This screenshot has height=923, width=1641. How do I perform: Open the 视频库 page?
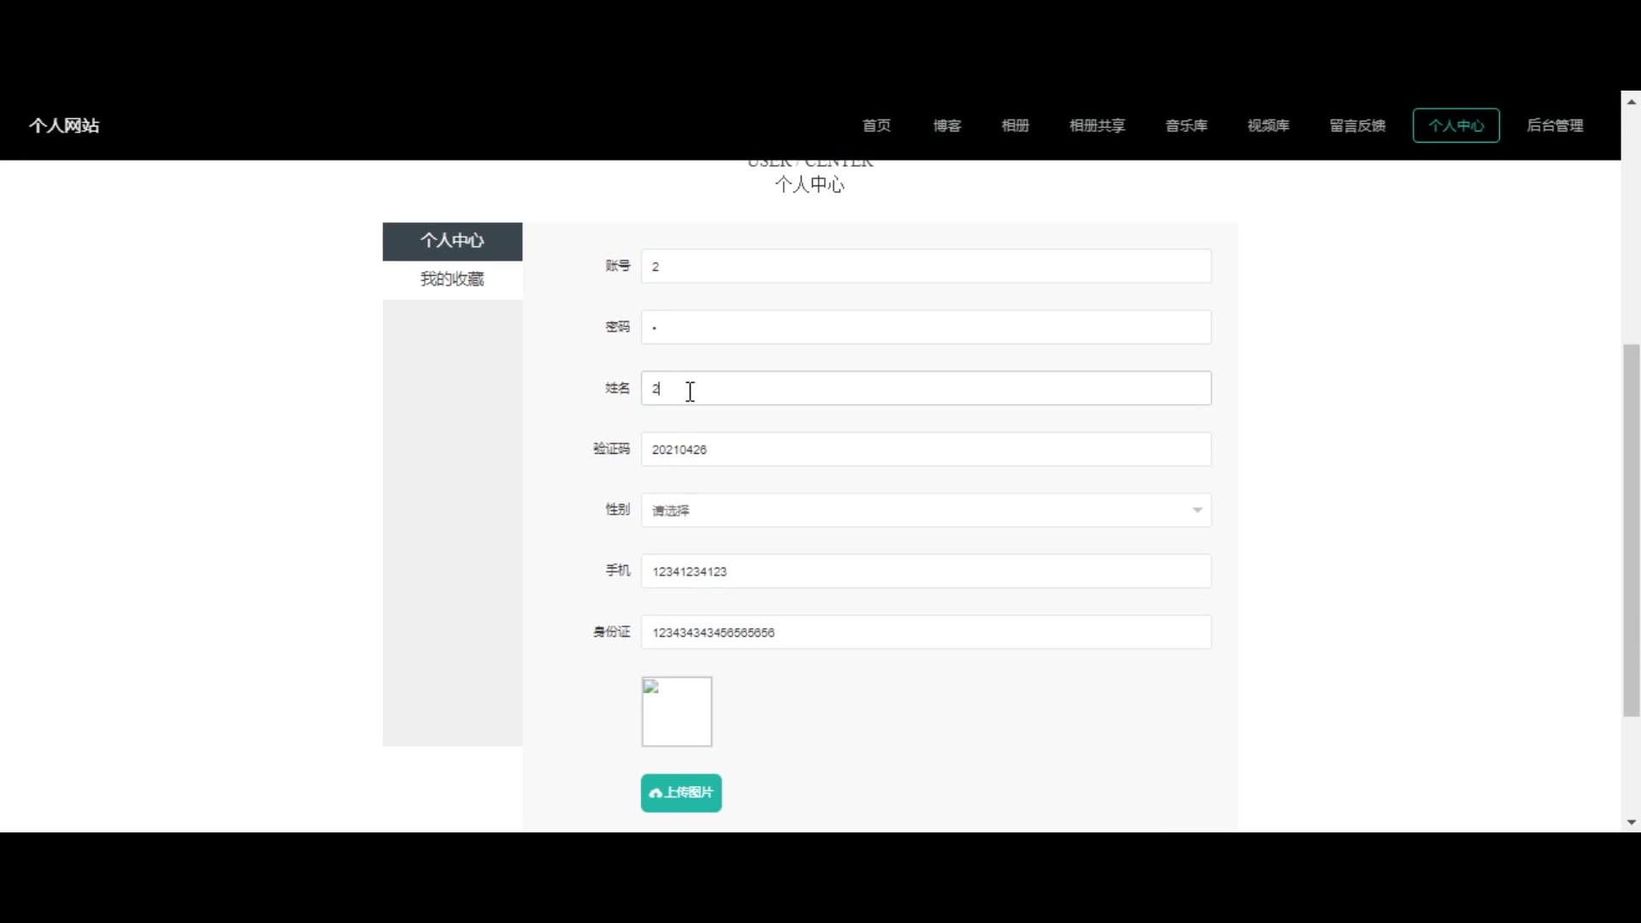(1268, 126)
